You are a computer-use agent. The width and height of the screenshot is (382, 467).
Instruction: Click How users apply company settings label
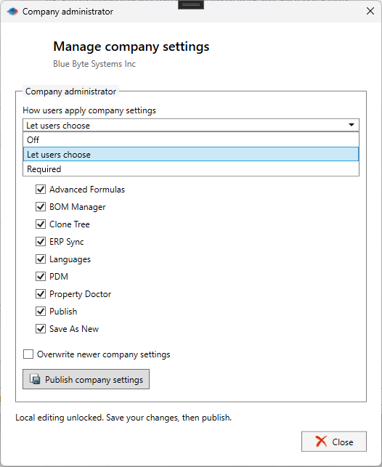(89, 110)
